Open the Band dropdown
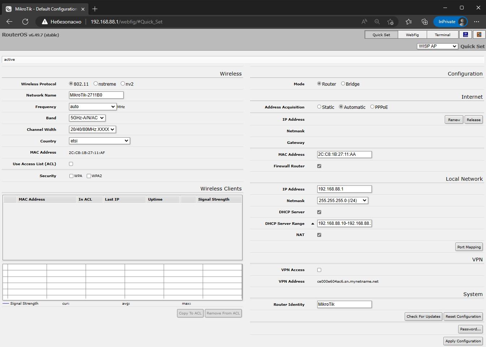The image size is (486, 347). [x=87, y=118]
